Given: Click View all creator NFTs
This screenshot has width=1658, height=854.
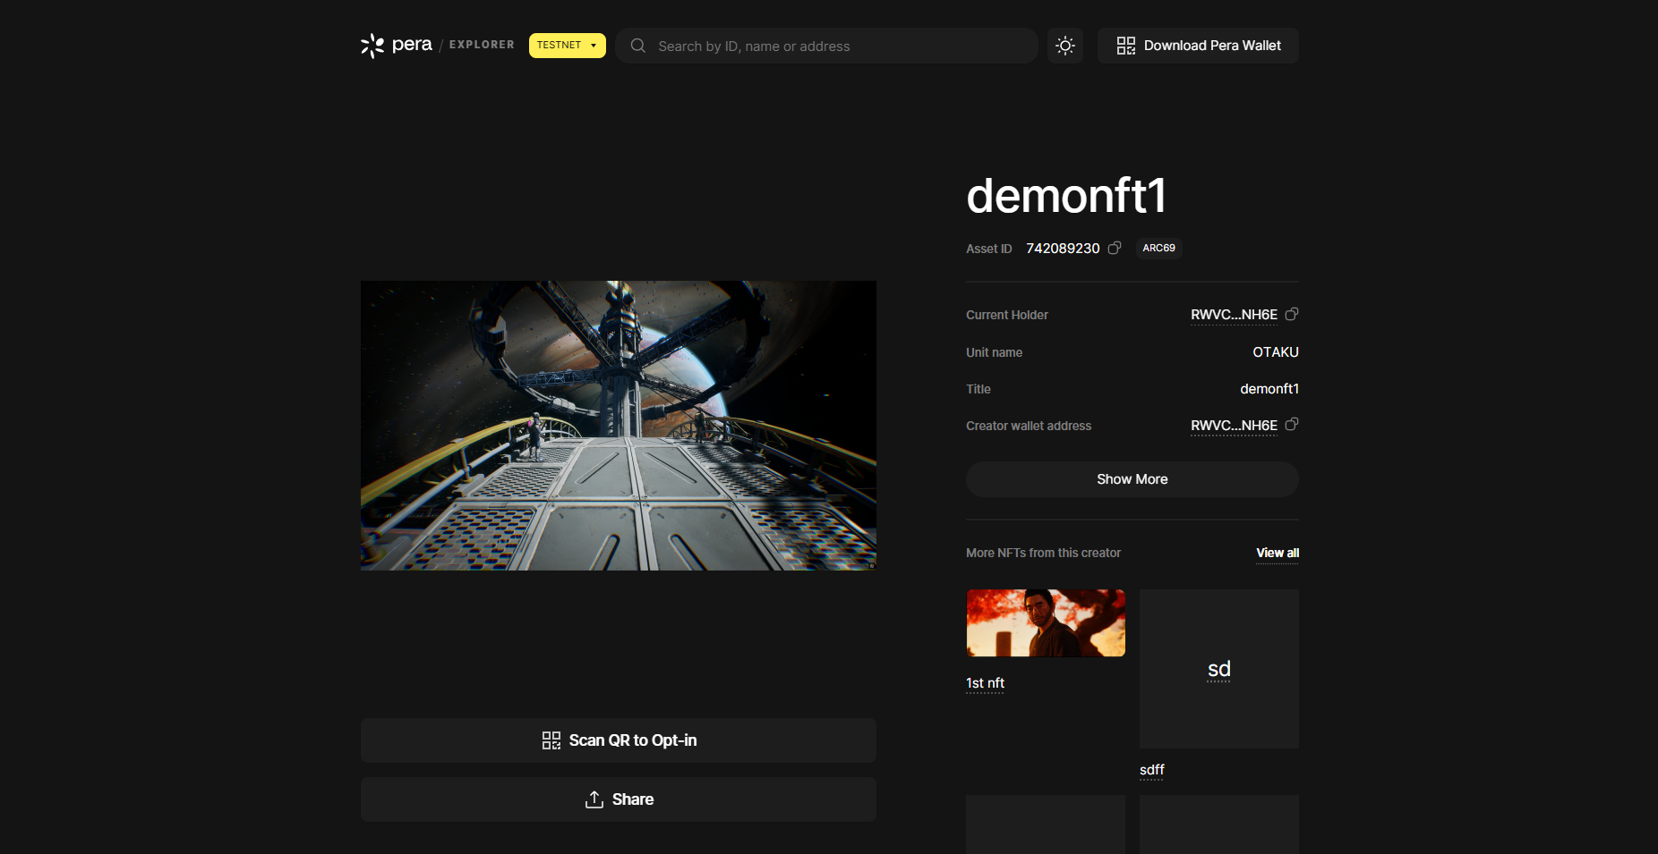Looking at the screenshot, I should (1278, 553).
